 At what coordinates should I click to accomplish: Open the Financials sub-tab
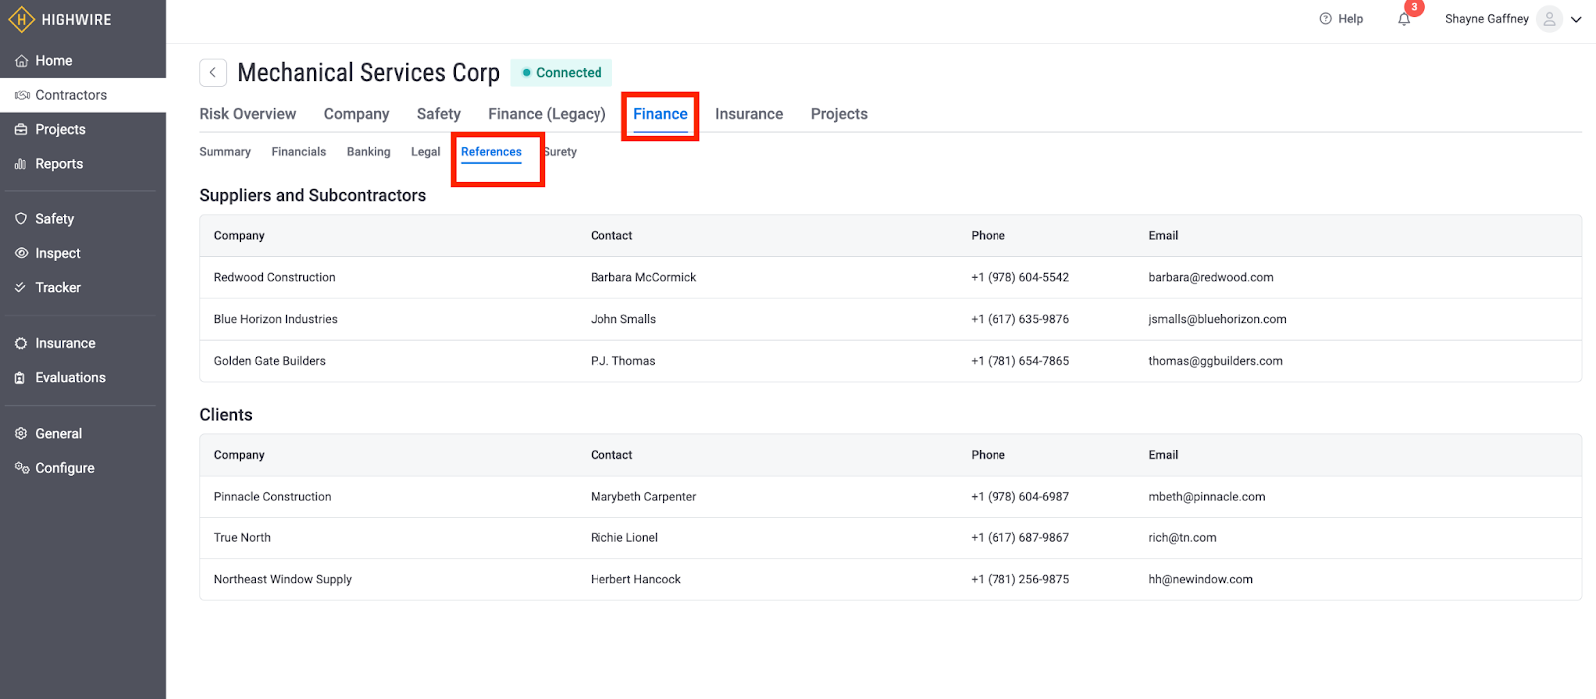click(298, 152)
